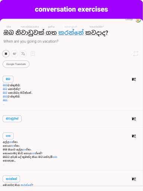Viewport: 143px width, 191px height.
Task: Bookmark this phrase with the bookmark icon
Action: pyautogui.click(x=33, y=54)
